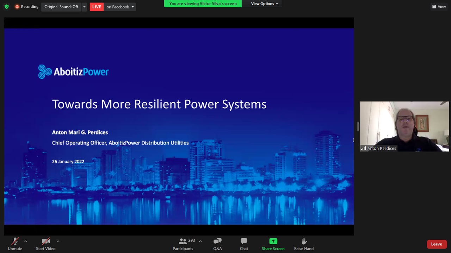Open the View Options dropdown
The height and width of the screenshot is (253, 451).
tap(265, 4)
